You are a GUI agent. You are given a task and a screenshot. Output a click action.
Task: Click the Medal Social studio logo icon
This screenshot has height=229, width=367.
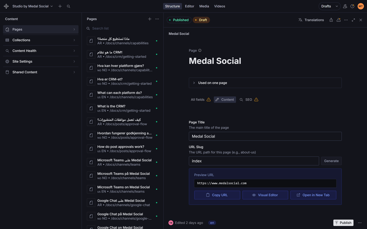(x=6, y=6)
